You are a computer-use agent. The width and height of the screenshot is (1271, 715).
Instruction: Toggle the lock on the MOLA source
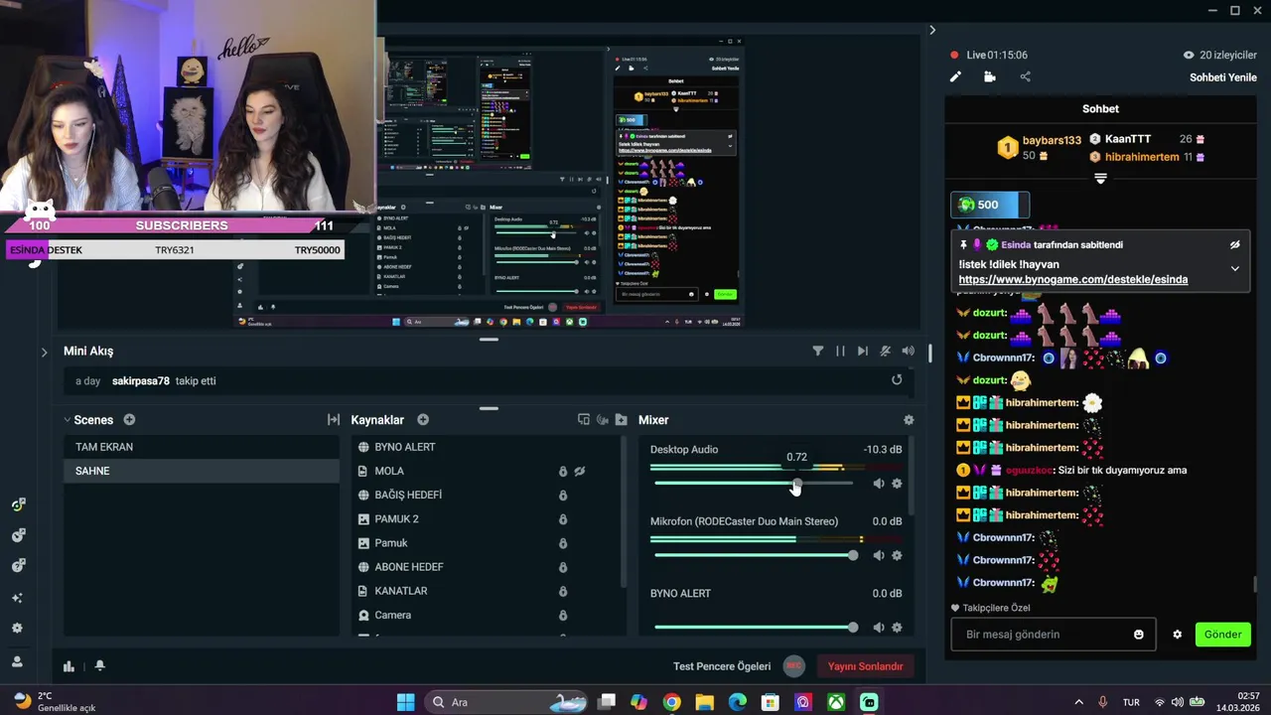tap(563, 472)
